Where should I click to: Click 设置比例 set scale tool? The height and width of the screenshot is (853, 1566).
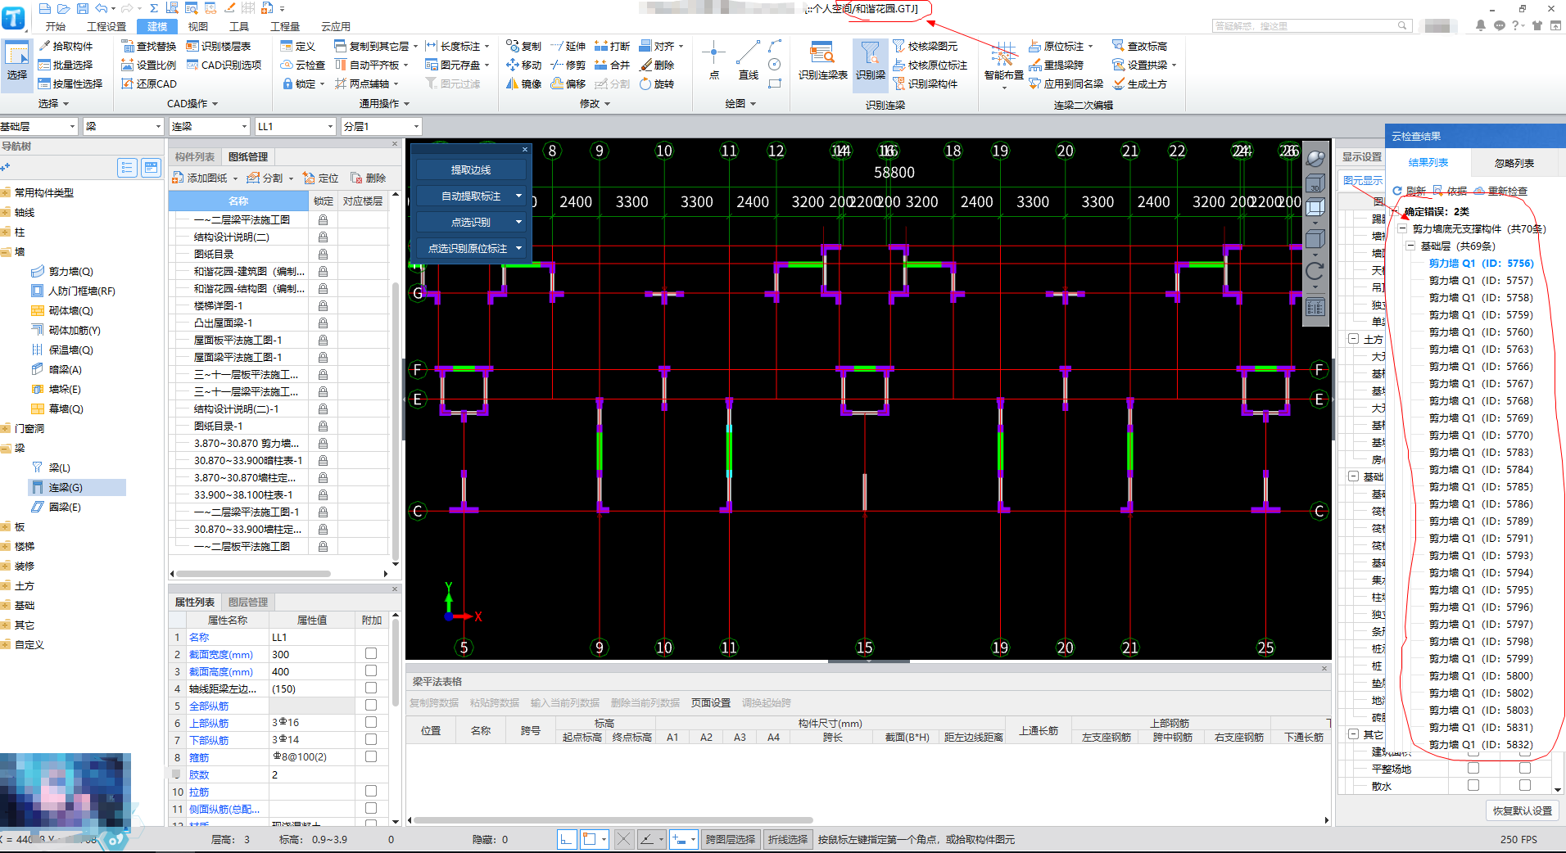pos(148,65)
